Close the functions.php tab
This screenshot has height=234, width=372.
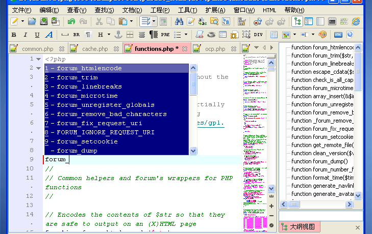[185, 49]
